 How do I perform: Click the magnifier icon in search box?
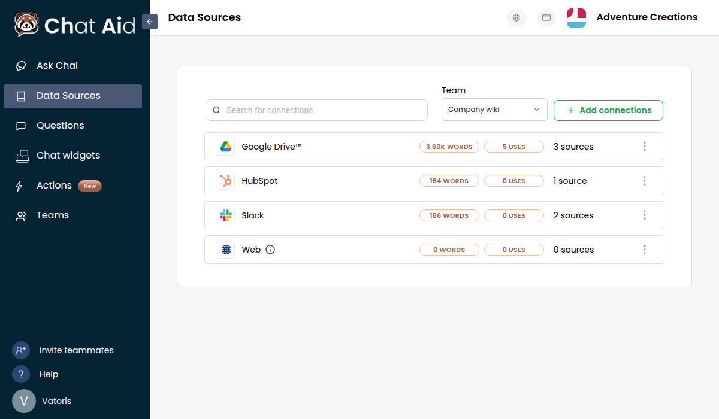click(x=217, y=110)
